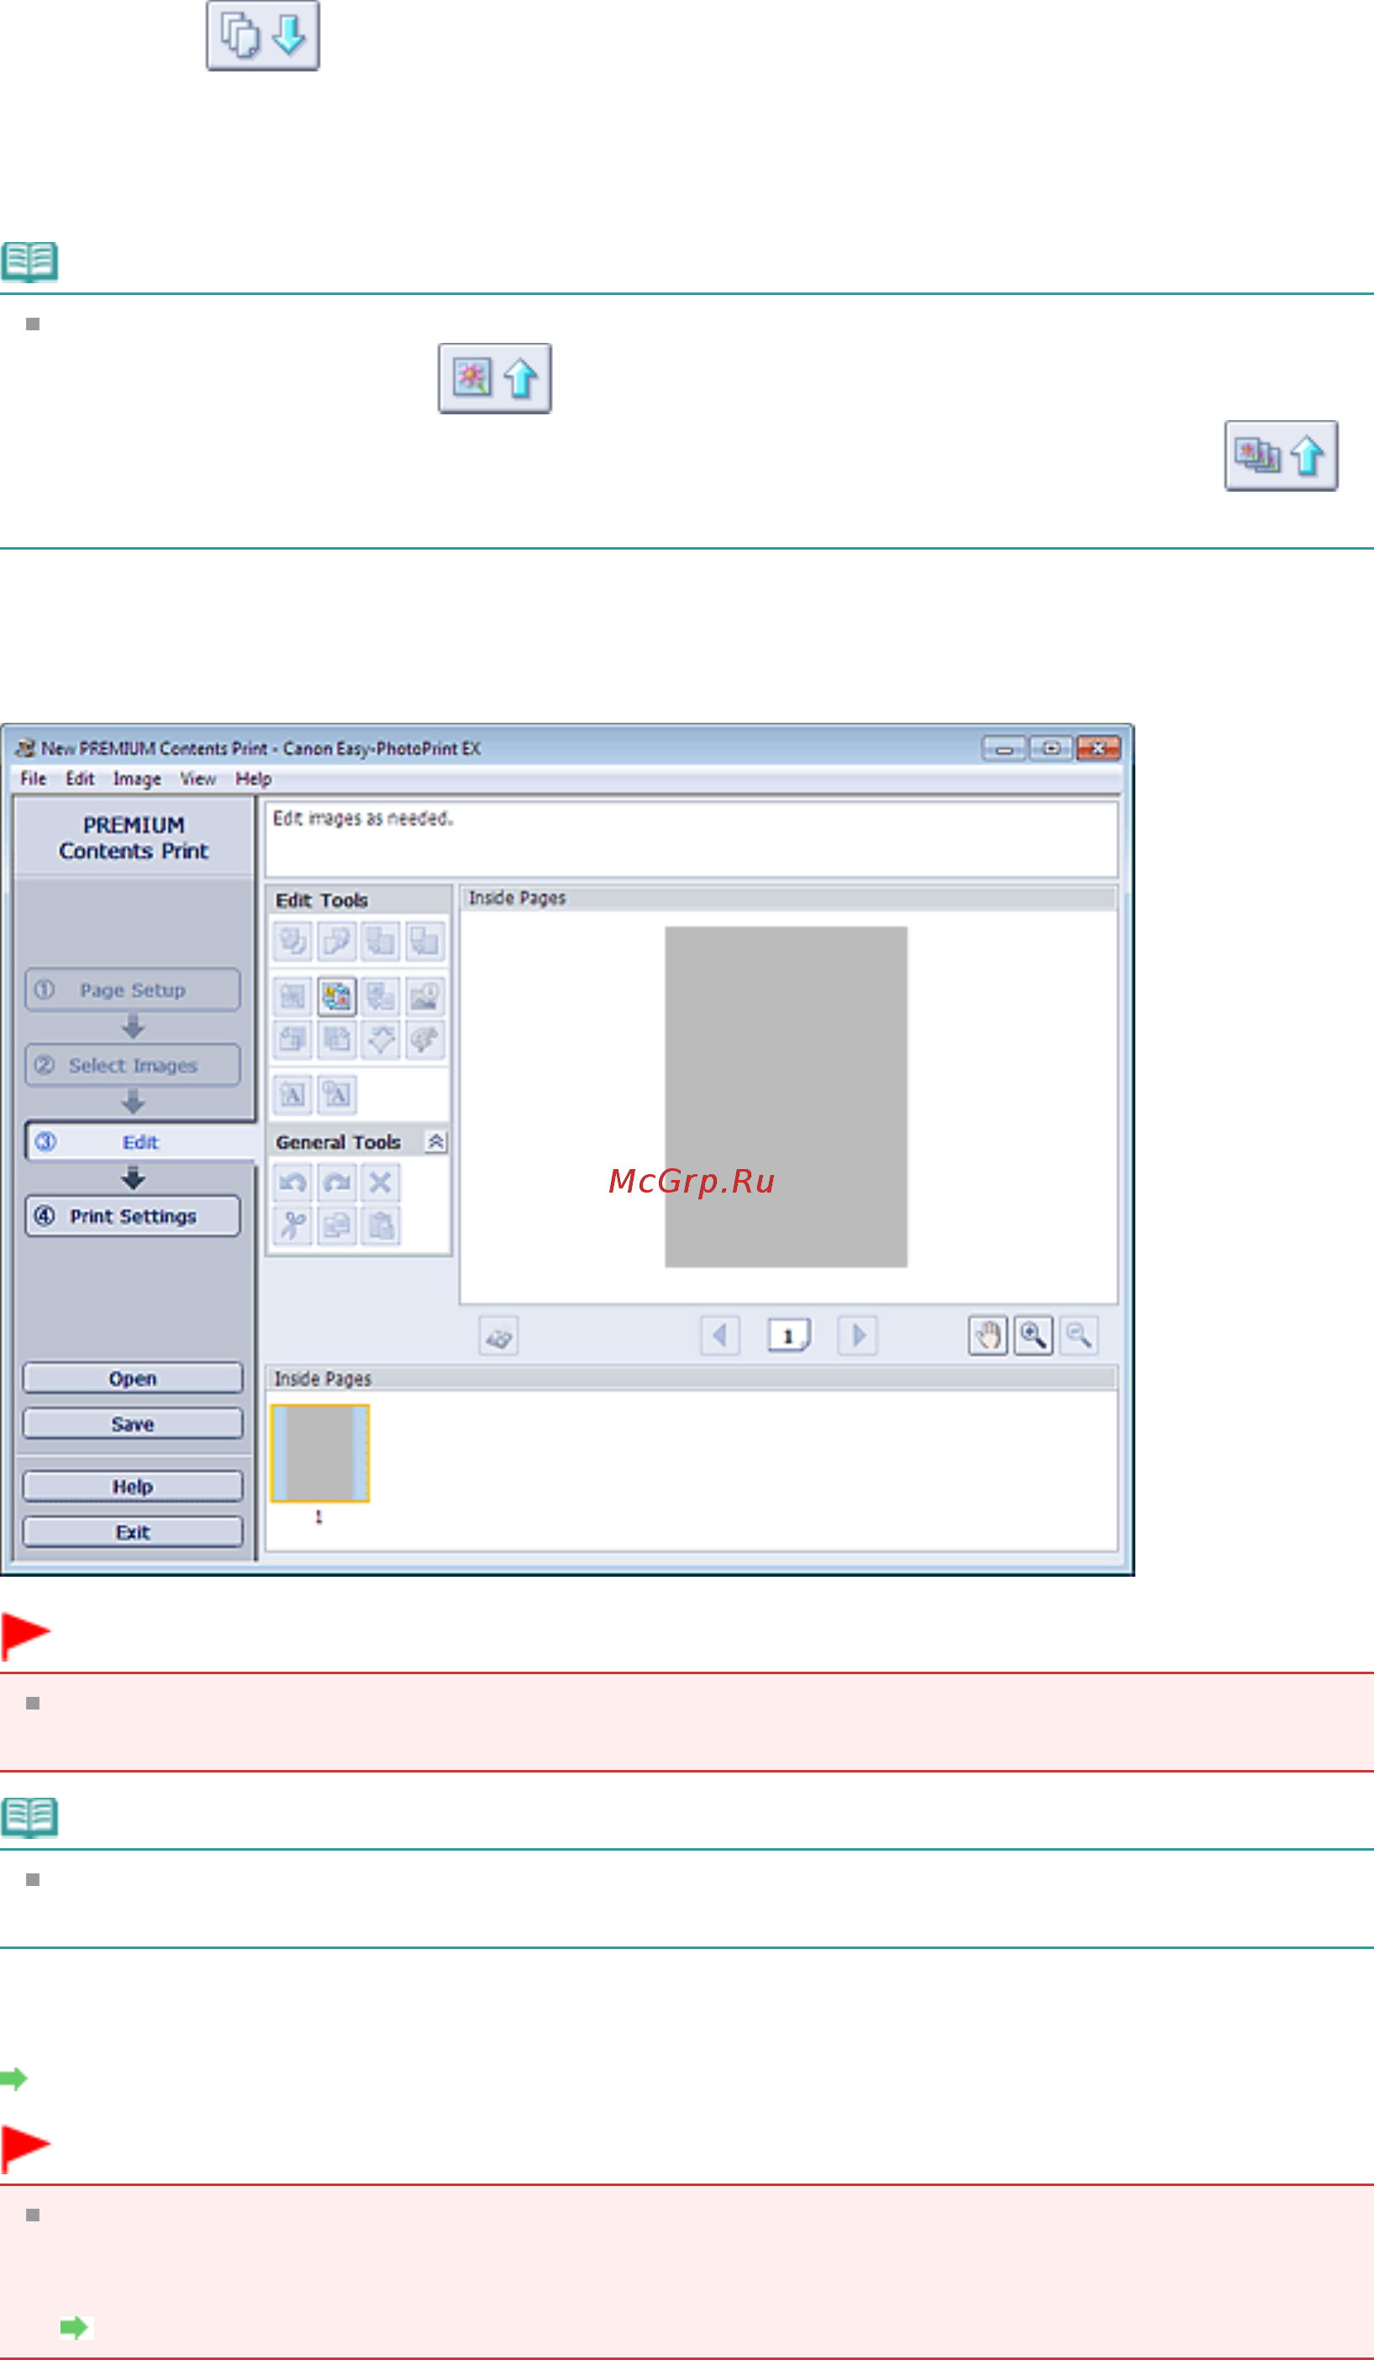Open the File menu
Viewport: 1374px width, 2360px height.
click(x=33, y=778)
